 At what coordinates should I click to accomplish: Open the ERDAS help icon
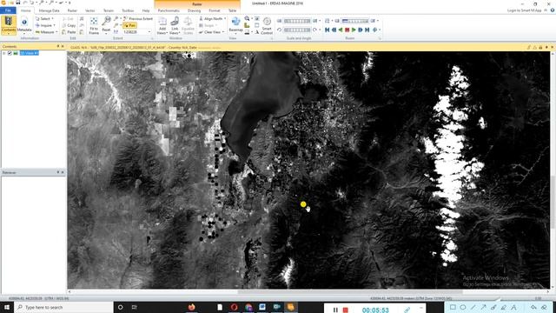(x=553, y=10)
